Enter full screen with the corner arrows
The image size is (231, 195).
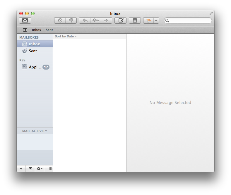(211, 13)
